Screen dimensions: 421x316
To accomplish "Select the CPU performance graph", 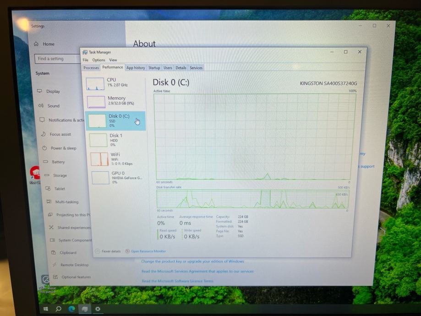I will (95, 83).
